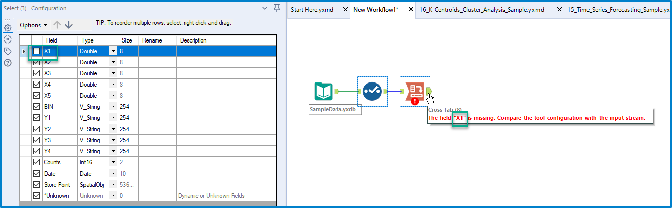Expand the Type dropdown for Counts

(x=113, y=162)
